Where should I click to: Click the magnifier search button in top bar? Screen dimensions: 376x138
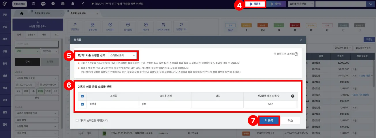(371, 4)
